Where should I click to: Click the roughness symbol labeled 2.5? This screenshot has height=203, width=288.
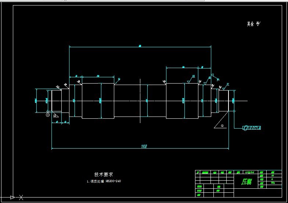(x=191, y=79)
